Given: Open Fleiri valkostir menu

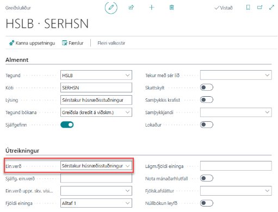Looking at the screenshot, I should pos(112,43).
